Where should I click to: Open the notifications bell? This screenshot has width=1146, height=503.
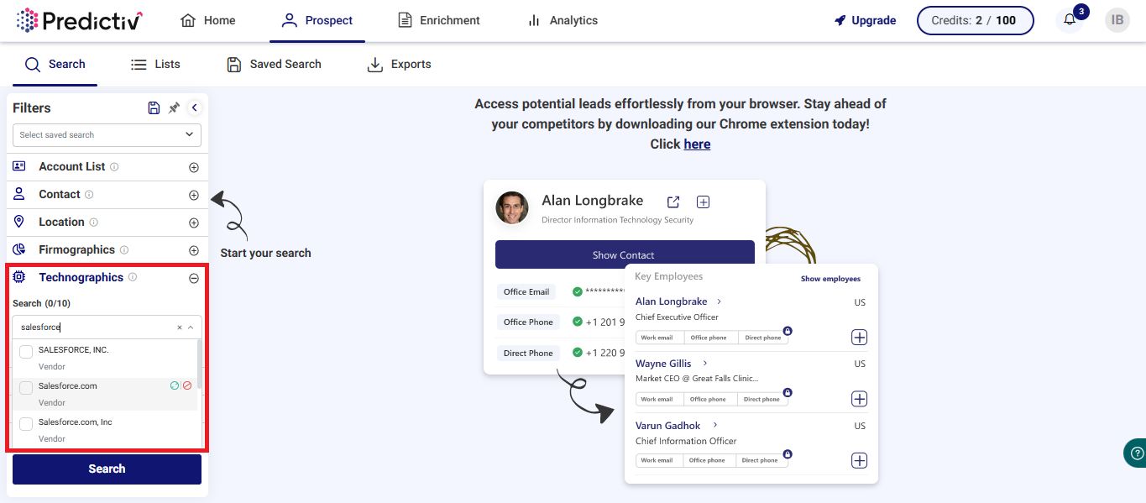1070,20
